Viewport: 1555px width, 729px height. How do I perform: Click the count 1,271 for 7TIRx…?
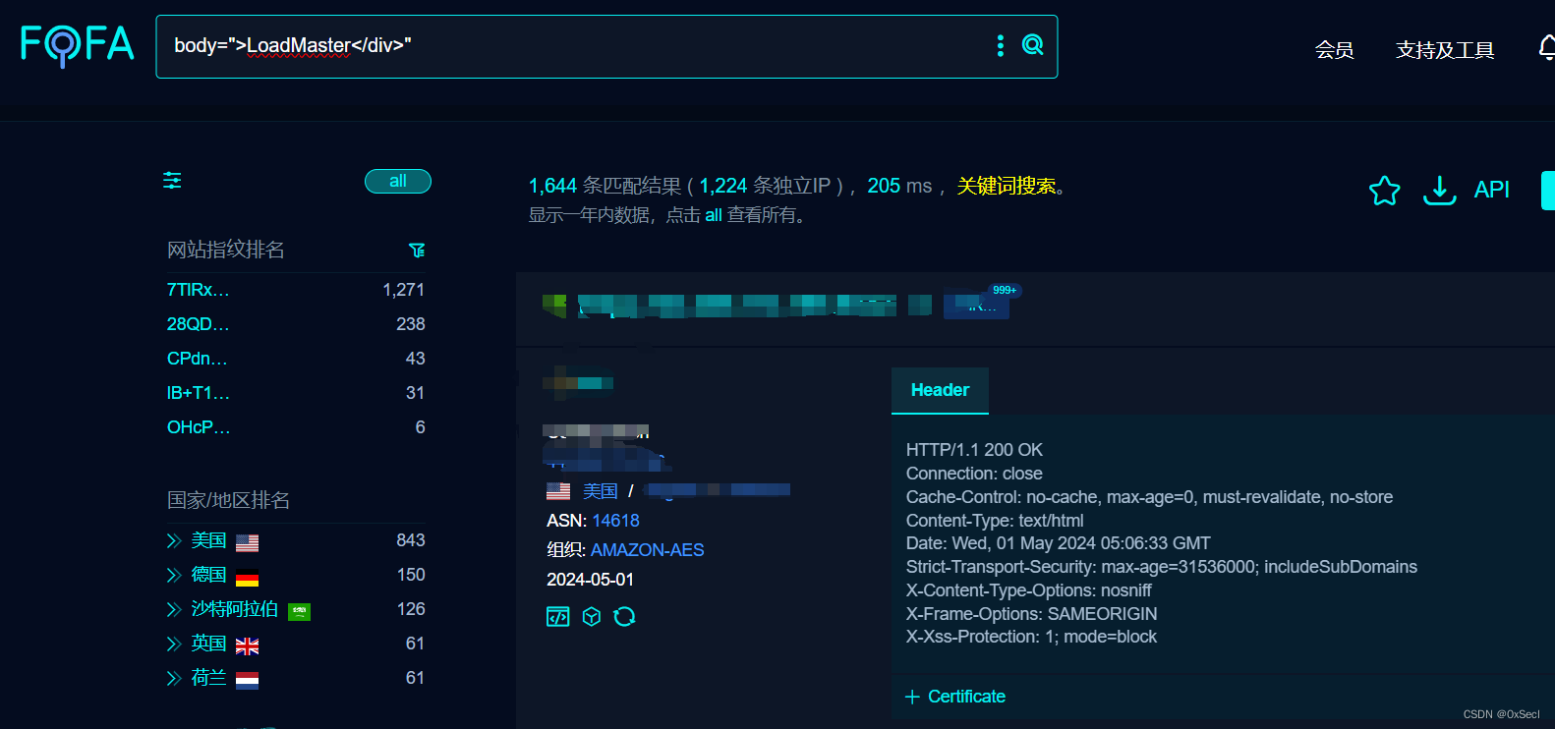(x=404, y=290)
